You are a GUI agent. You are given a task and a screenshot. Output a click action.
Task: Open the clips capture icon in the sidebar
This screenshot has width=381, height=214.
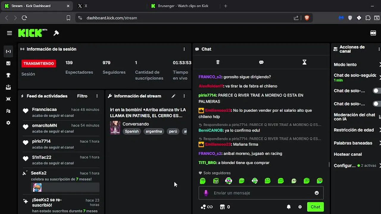pyautogui.click(x=8, y=99)
